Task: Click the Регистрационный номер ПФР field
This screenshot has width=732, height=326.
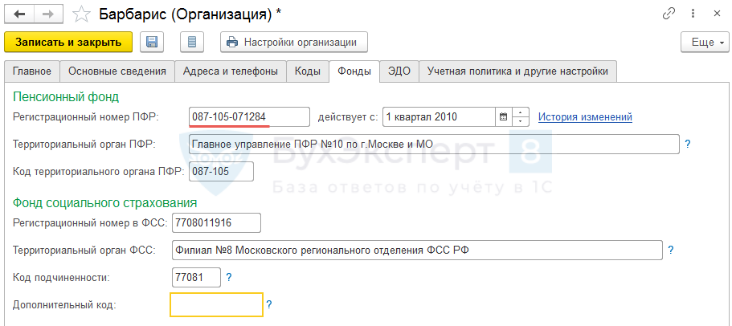Action: [x=249, y=117]
